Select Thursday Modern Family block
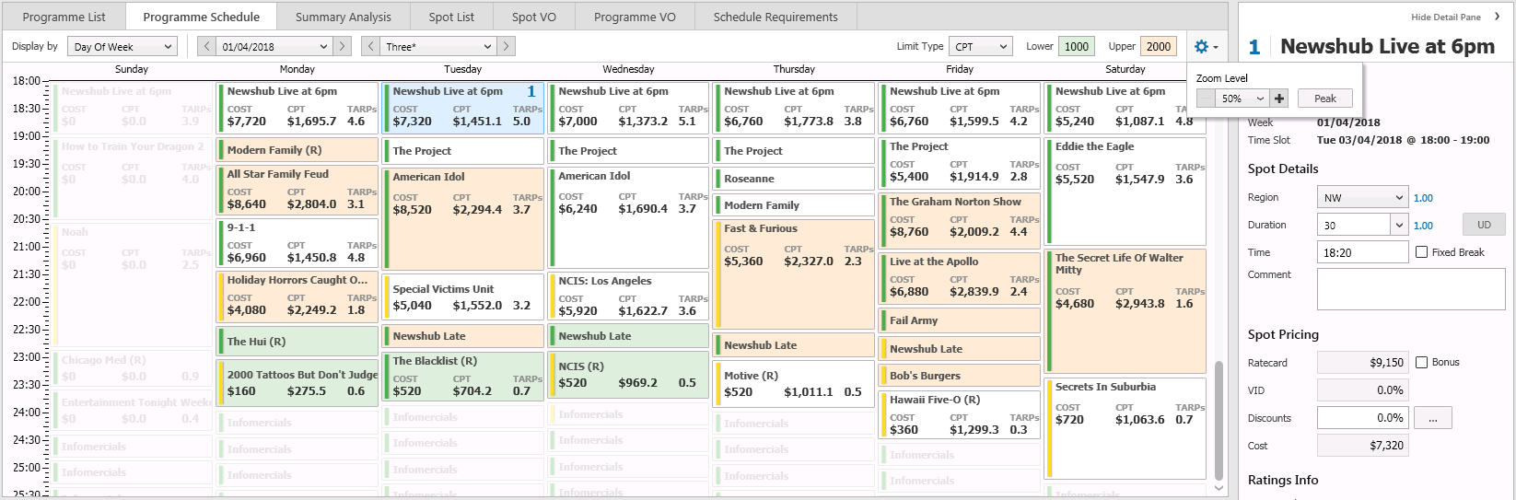 [x=794, y=205]
